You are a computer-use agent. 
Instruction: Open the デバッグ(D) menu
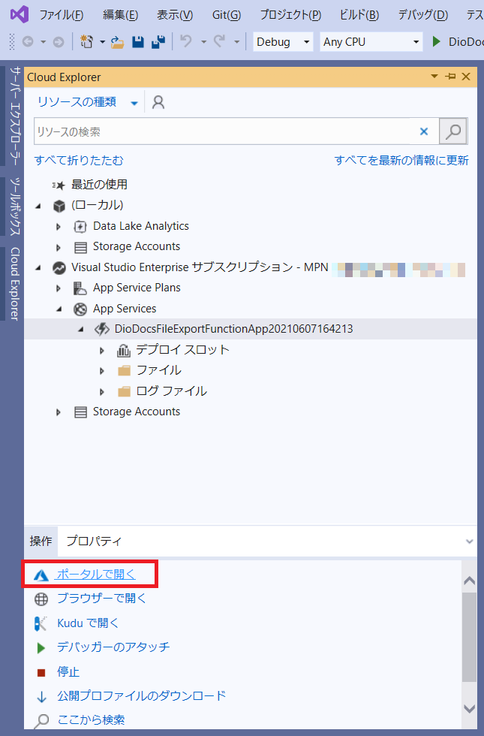point(423,15)
